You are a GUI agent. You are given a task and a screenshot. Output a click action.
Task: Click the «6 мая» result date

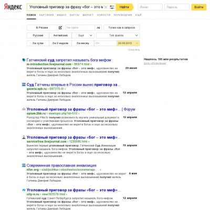tap(133, 174)
